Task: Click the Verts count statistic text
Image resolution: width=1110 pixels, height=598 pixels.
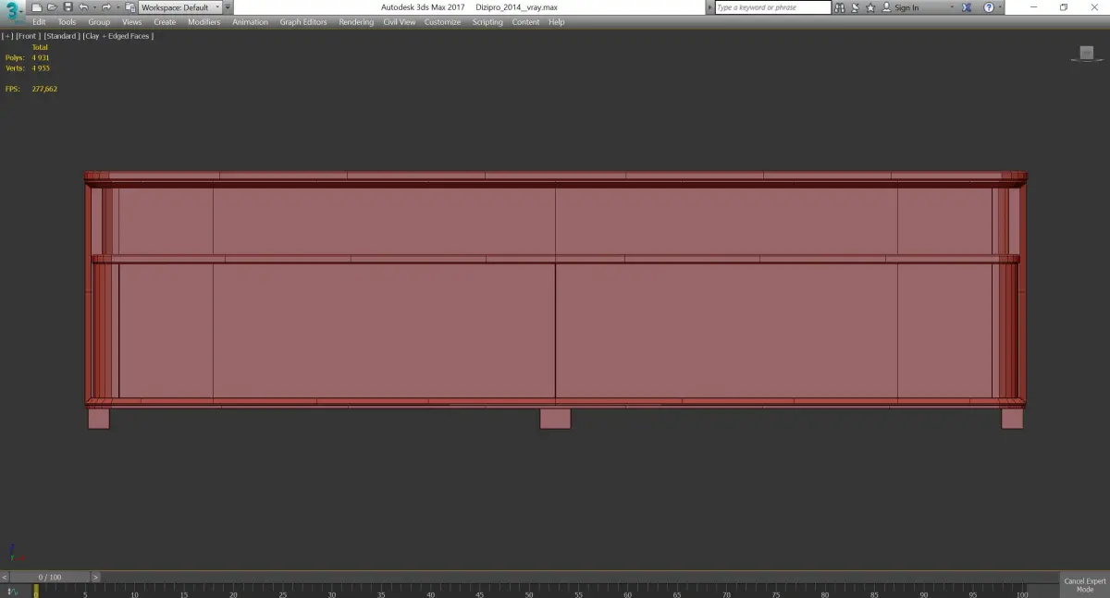Action: click(28, 68)
